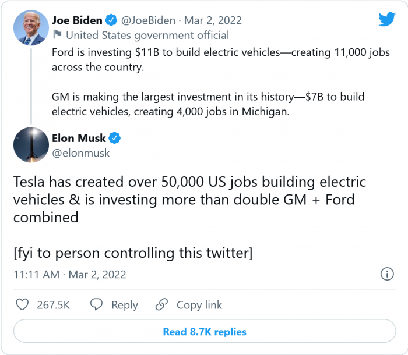
Task: Click the reply speech bubble icon
Action: (x=97, y=305)
